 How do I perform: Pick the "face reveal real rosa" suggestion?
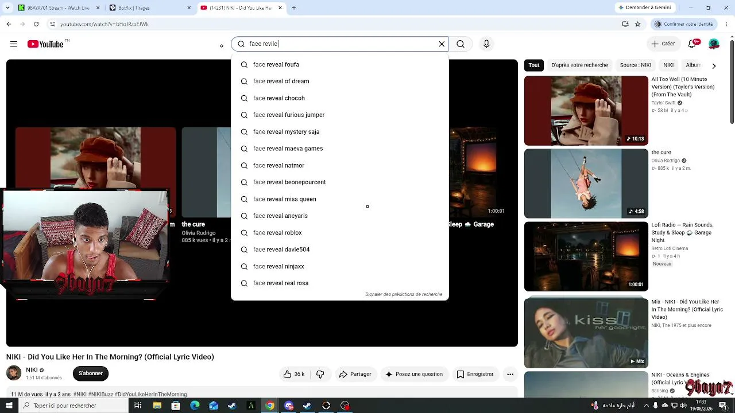[x=339, y=283]
